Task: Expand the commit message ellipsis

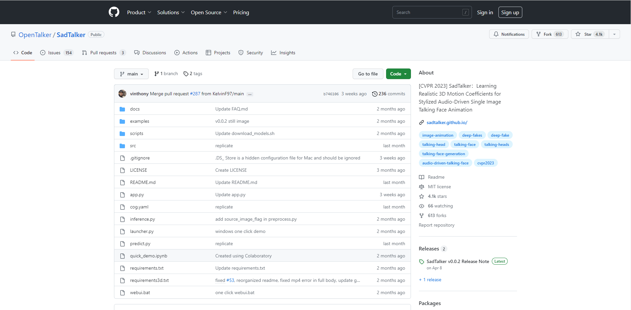Action: pos(250,94)
